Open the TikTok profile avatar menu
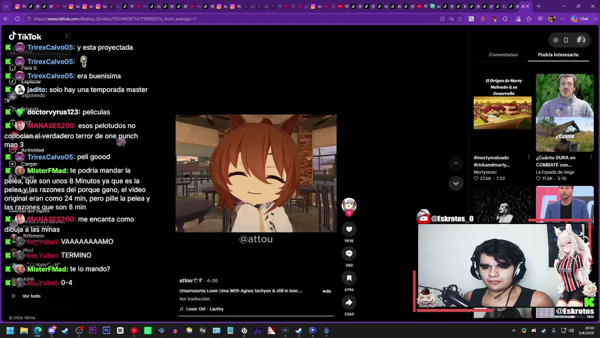Screen dimensions: 600x338 pyautogui.click(x=581, y=40)
